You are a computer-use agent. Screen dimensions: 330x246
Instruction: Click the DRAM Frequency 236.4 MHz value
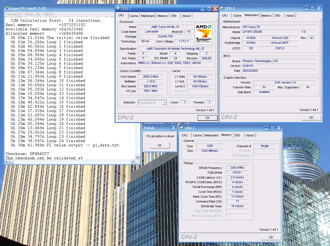tap(238, 168)
